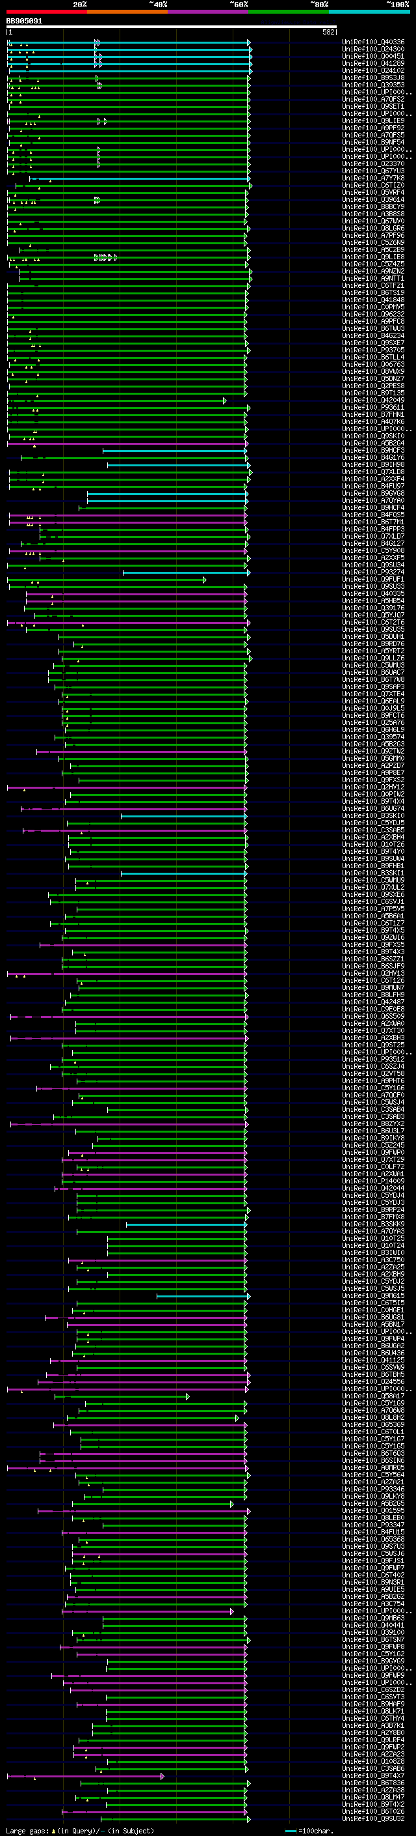Select hit label UniRef100_Q40335

pos(373,594)
